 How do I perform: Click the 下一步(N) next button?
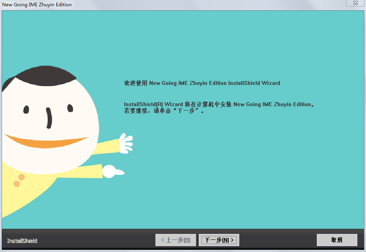pyautogui.click(x=219, y=240)
